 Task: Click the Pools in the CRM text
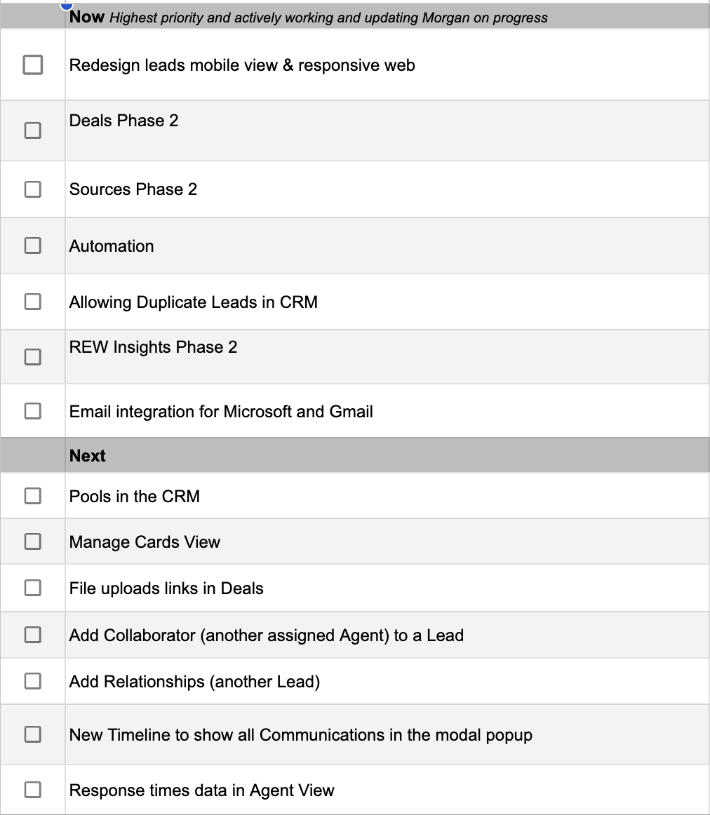[x=135, y=497]
